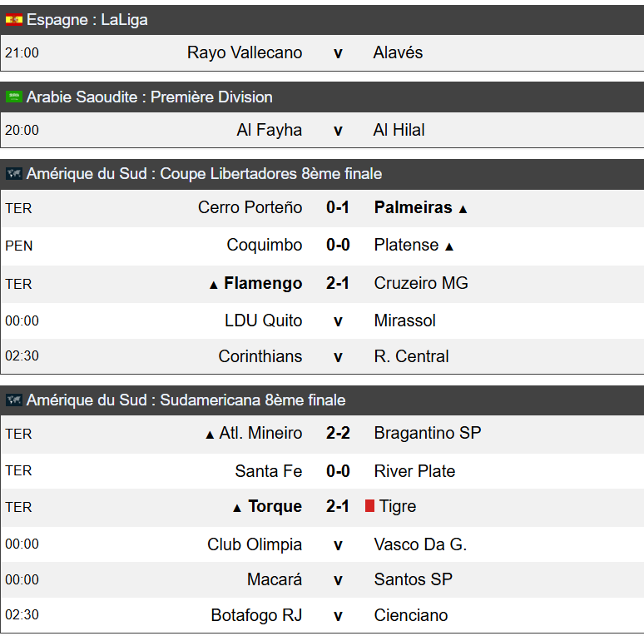Click the red card icon beside Tigre
Image resolution: width=644 pixels, height=636 pixels.
pos(369,506)
